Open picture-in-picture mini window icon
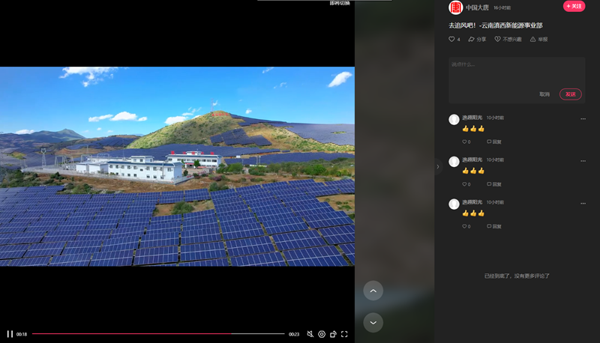 [x=333, y=334]
